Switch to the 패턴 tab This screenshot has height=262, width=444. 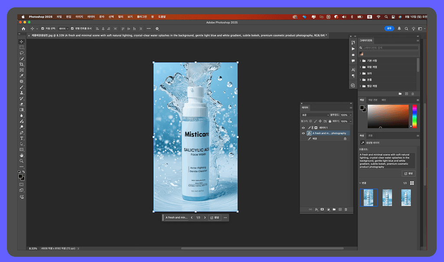(384, 100)
